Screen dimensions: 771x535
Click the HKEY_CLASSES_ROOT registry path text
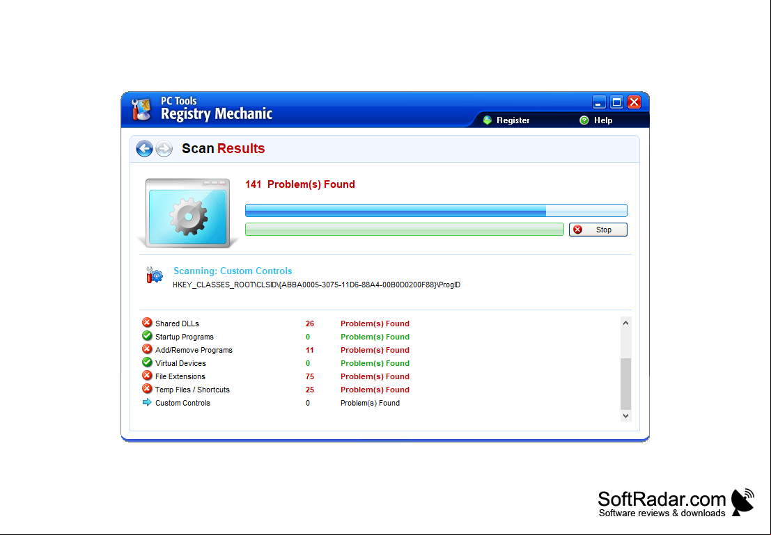(316, 285)
